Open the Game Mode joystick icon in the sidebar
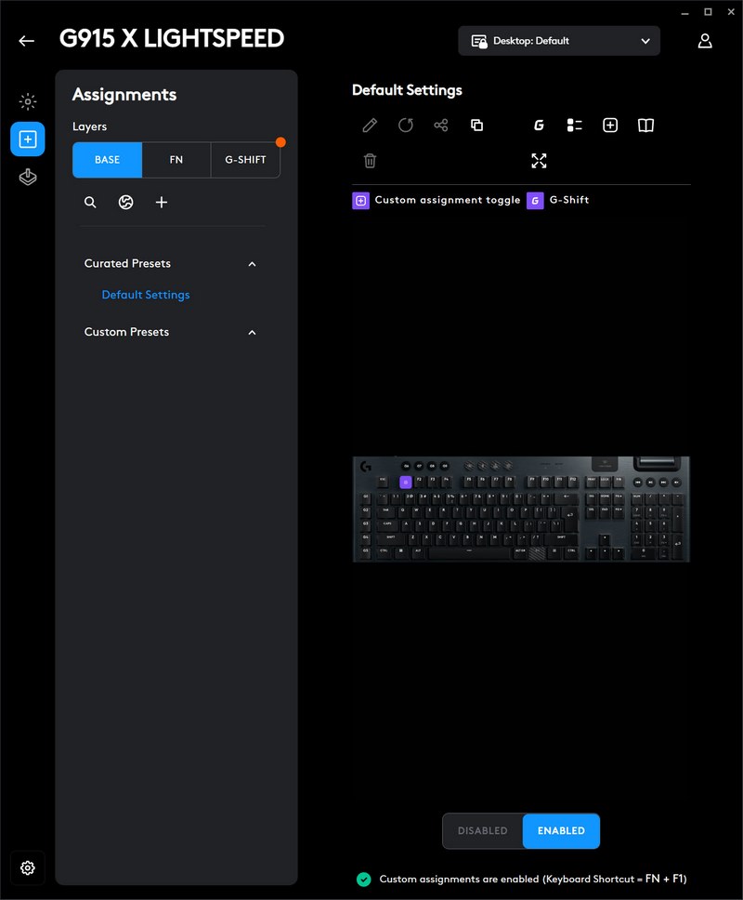This screenshot has height=900, width=743. tap(28, 177)
